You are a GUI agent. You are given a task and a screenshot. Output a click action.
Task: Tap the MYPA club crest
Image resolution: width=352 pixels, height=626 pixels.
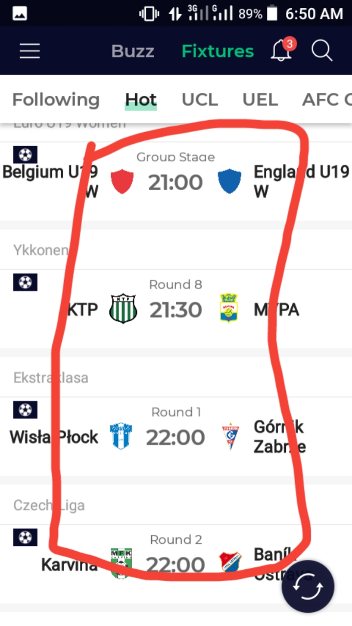(x=229, y=308)
